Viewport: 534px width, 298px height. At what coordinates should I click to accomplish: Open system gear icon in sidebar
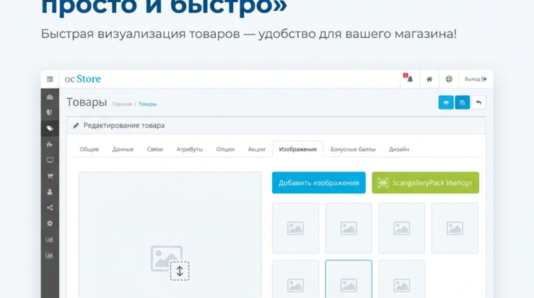coord(50,224)
